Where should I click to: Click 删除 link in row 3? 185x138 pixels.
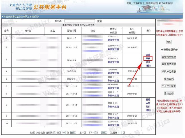tap(148, 66)
